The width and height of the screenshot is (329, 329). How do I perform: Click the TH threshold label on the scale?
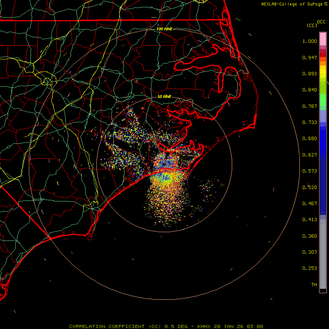coord(314,285)
